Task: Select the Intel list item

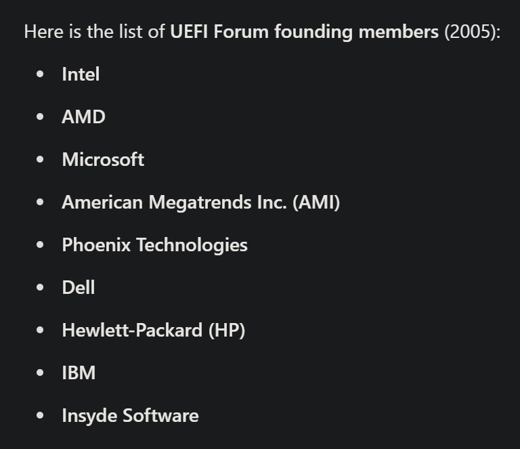Action: click(x=81, y=74)
